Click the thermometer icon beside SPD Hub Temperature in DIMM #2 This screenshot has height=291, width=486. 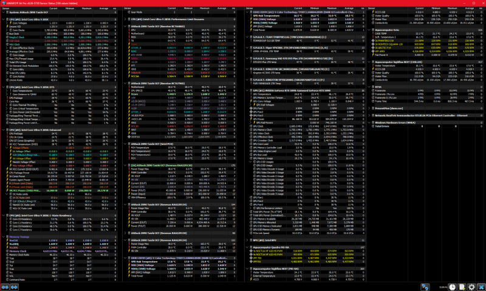(251, 16)
